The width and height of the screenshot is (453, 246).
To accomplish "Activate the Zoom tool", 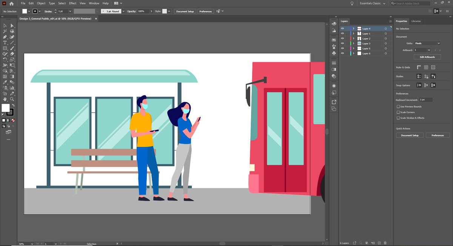I will pos(12,99).
